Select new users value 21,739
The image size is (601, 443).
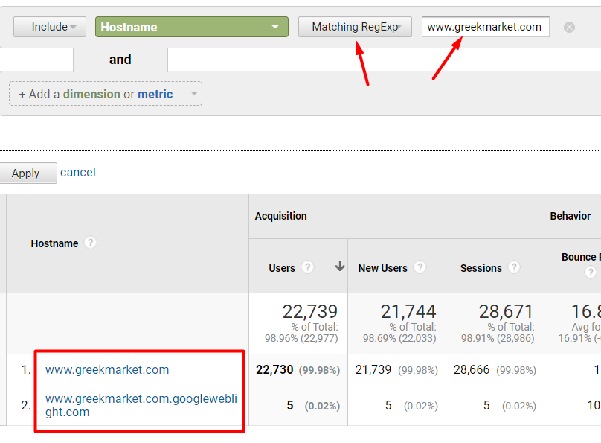pyautogui.click(x=373, y=370)
